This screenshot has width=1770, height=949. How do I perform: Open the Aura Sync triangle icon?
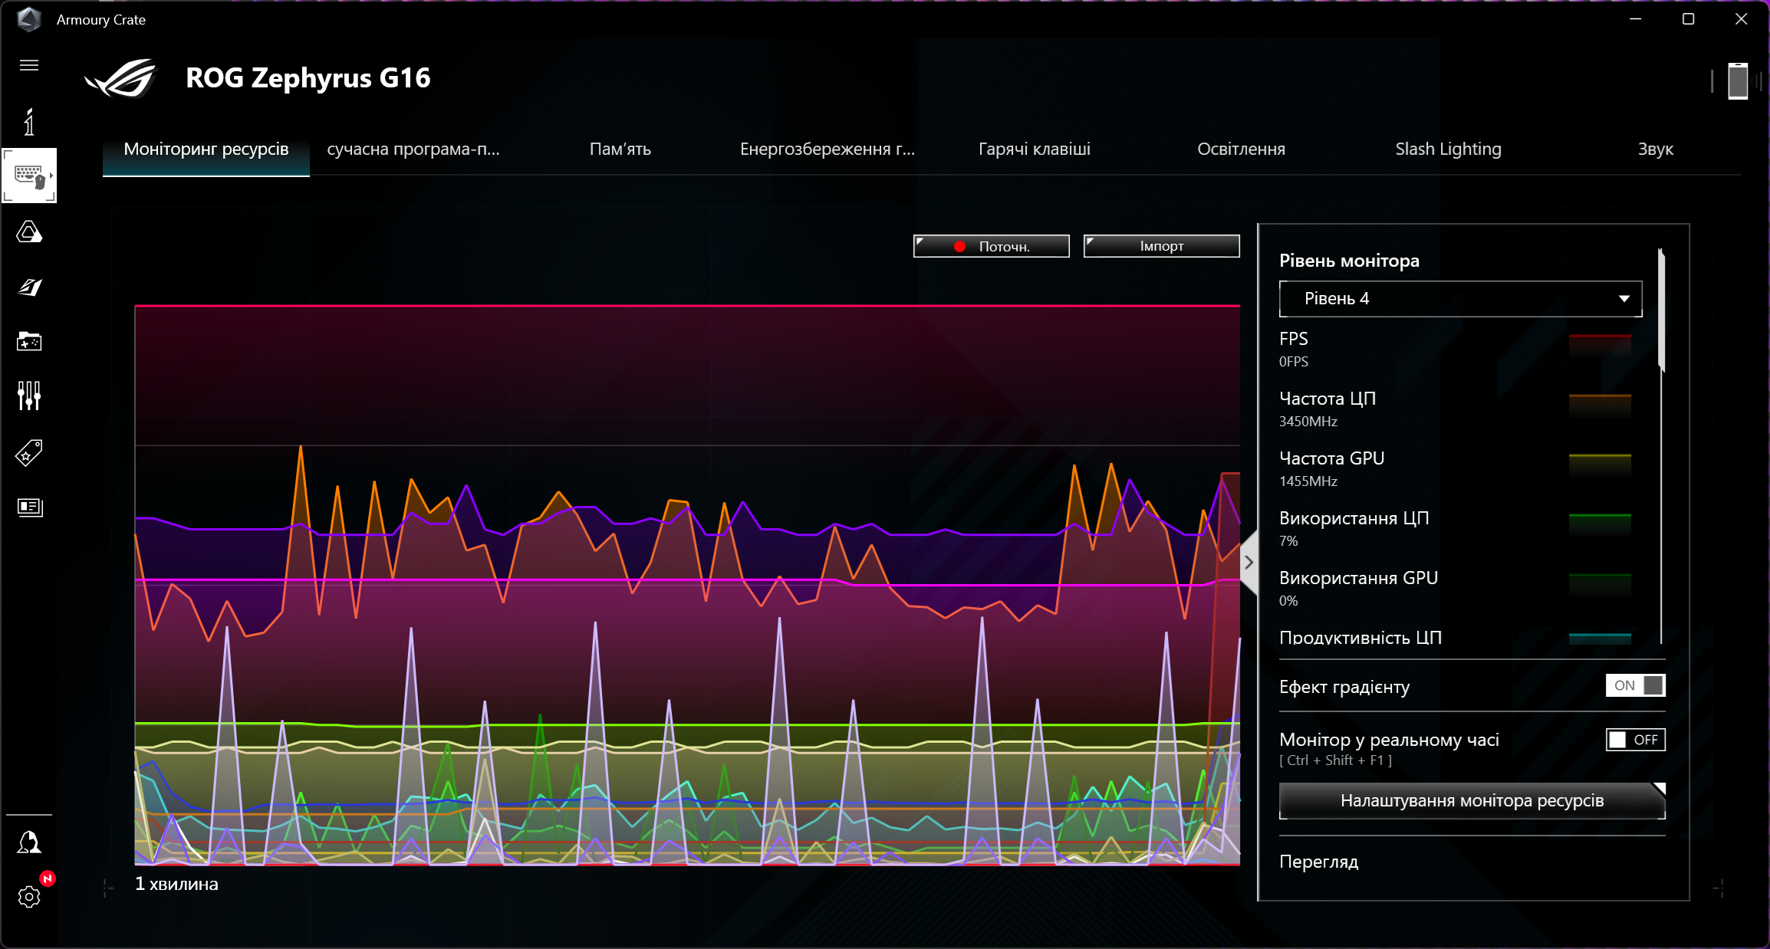pos(29,232)
